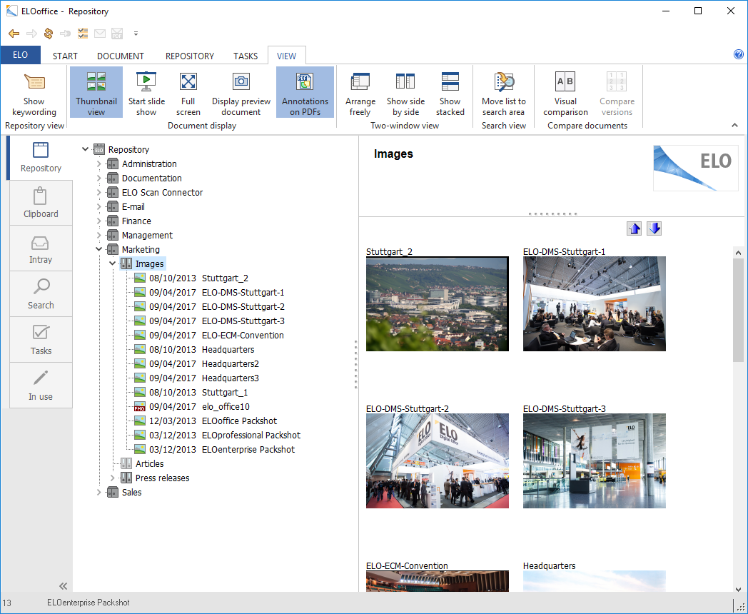Image resolution: width=748 pixels, height=614 pixels.
Task: Click the refresh icon in quick access toolbar
Action: pos(49,34)
